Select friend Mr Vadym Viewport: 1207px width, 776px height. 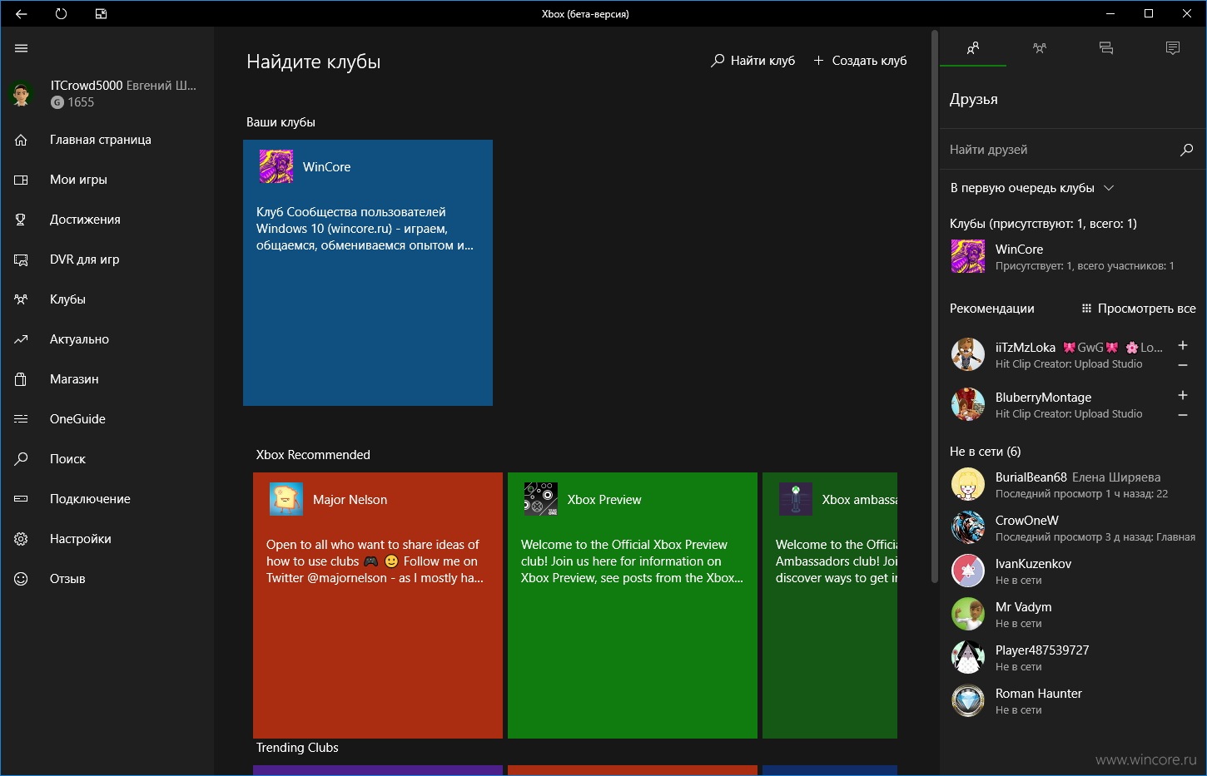click(x=1073, y=615)
